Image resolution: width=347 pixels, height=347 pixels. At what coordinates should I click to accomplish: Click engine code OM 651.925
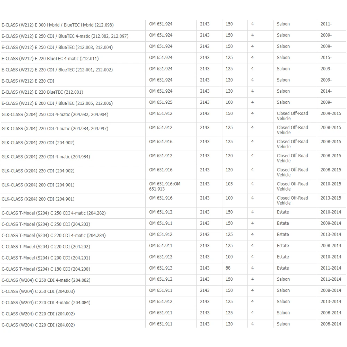click(161, 102)
